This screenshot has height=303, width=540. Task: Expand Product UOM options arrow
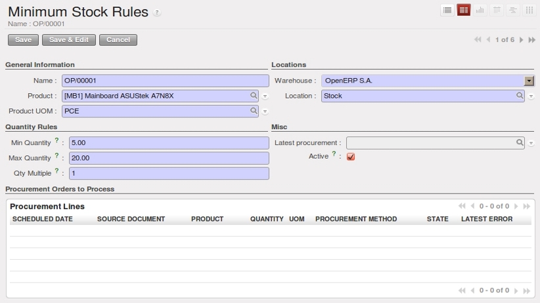[265, 111]
